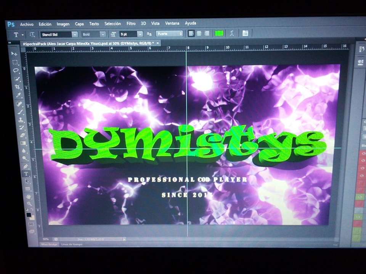Click the 50% zoom level field
The width and height of the screenshot is (366, 274).
(x=46, y=239)
